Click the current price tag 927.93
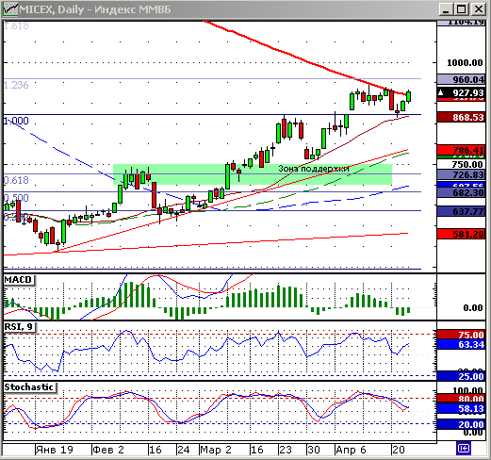The width and height of the screenshot is (491, 460). coord(461,93)
